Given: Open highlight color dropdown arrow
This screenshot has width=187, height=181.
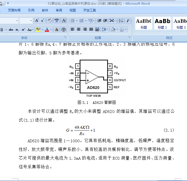Looking at the screenshot, I should click(x=42, y=30).
